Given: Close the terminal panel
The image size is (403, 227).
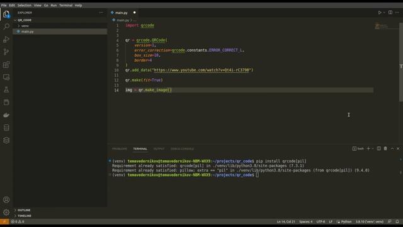Looking at the screenshot, I should [398, 149].
